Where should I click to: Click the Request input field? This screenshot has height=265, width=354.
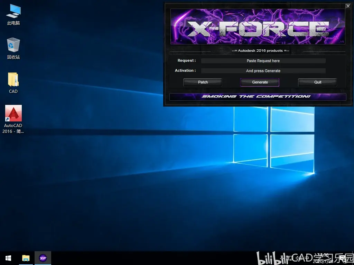click(x=263, y=61)
